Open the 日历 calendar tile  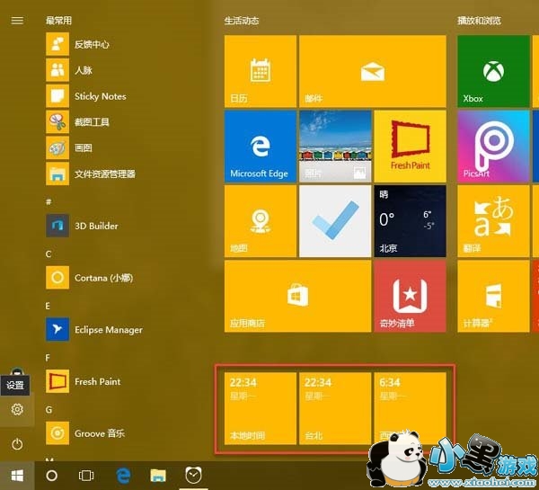(261, 71)
